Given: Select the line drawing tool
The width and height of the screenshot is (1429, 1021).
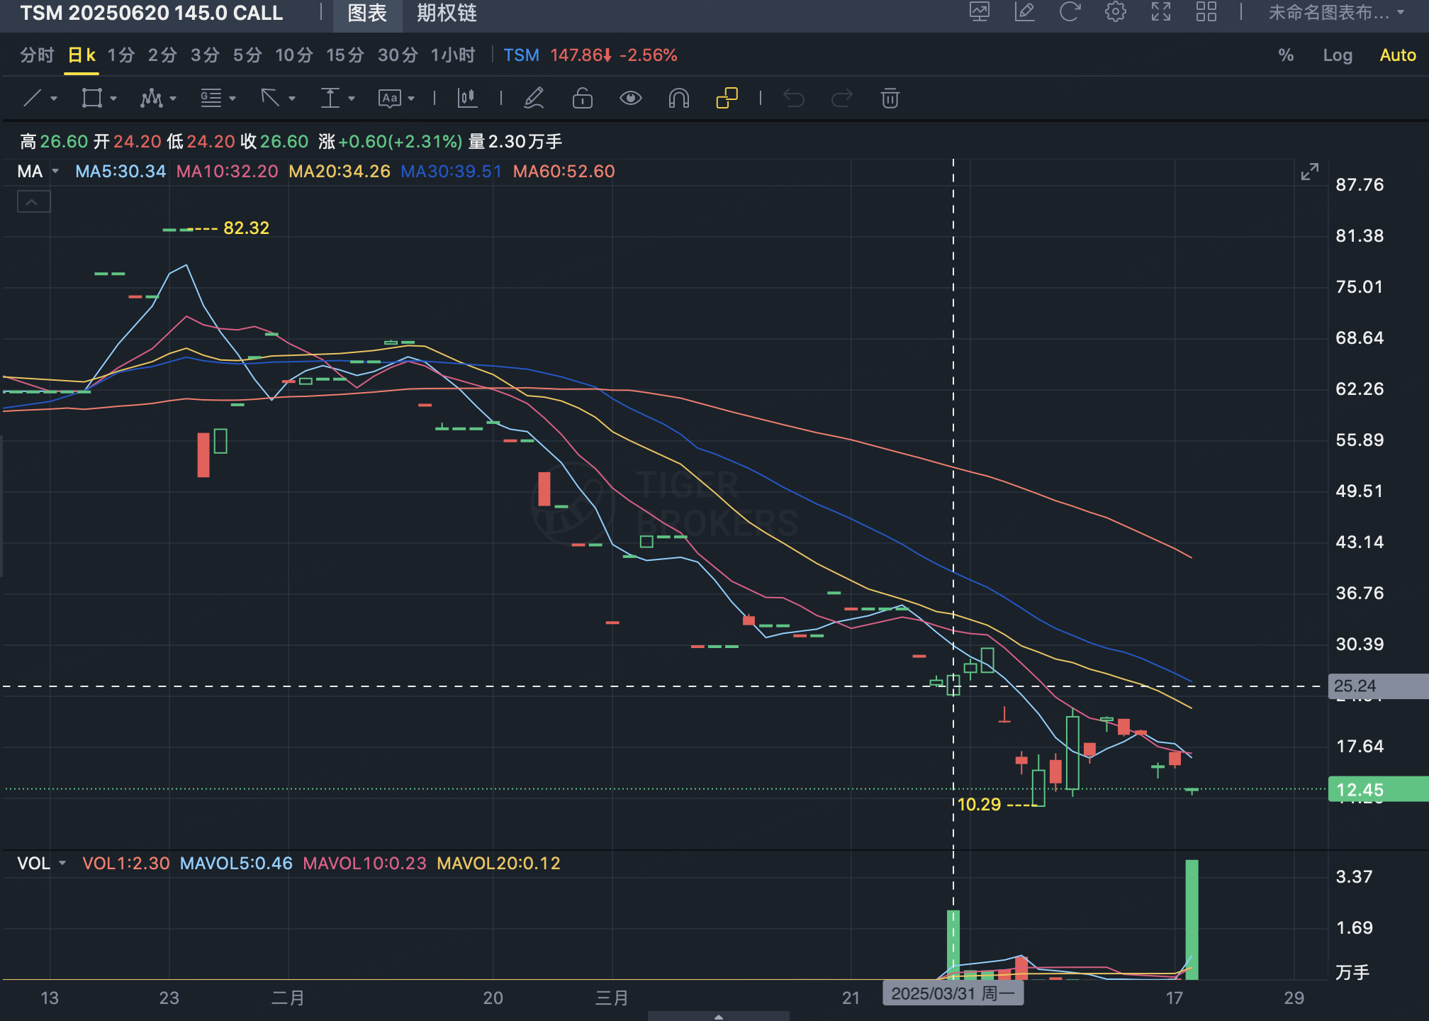Looking at the screenshot, I should coord(33,98).
